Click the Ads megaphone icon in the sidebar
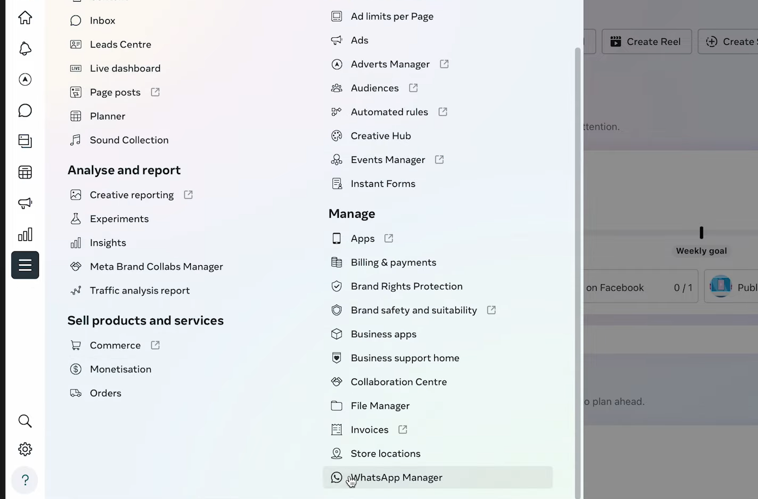 click(x=25, y=203)
